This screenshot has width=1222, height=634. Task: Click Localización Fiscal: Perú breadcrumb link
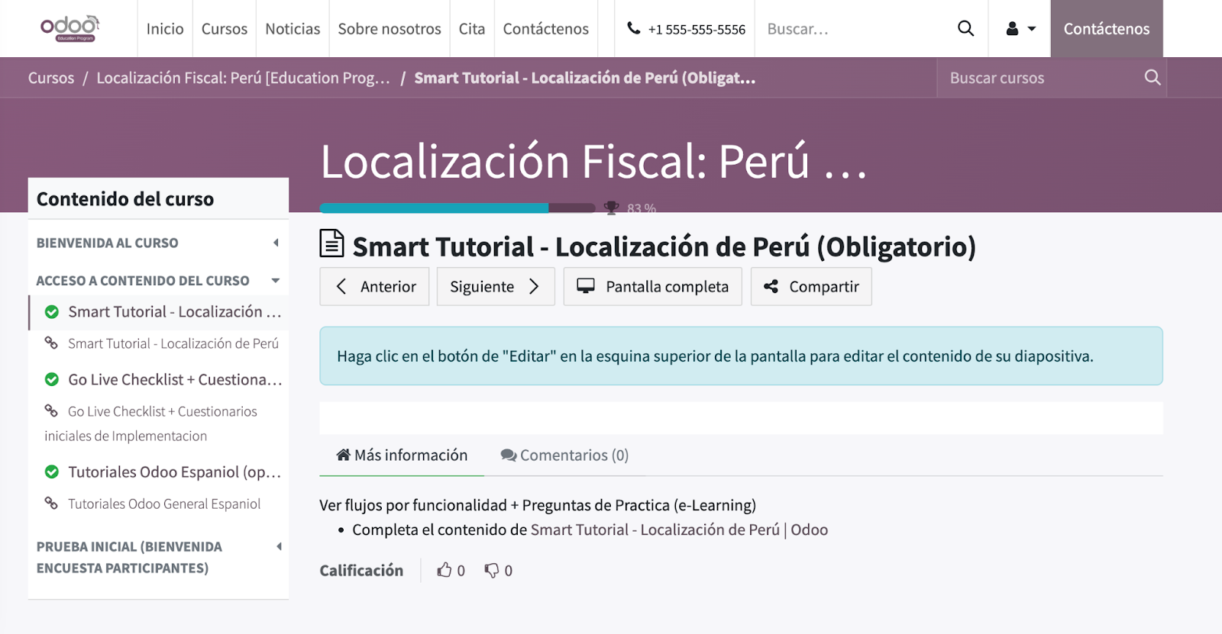(243, 78)
